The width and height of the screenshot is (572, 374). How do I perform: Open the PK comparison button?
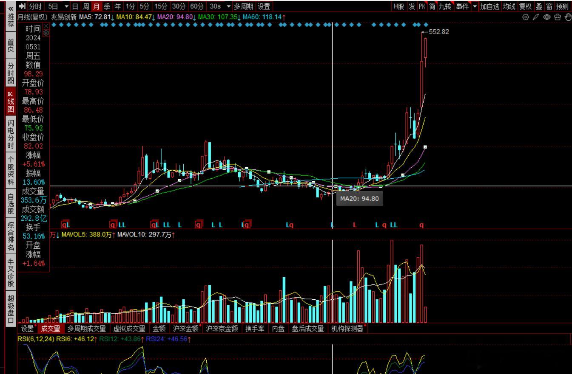(x=422, y=6)
